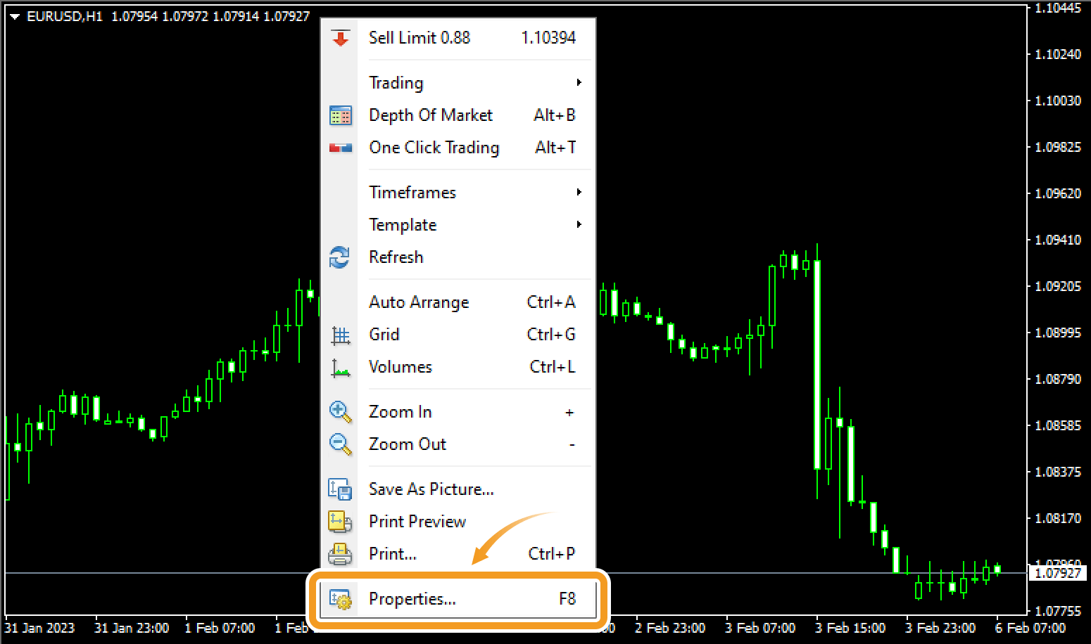Click the Save As Picture icon

tap(341, 489)
